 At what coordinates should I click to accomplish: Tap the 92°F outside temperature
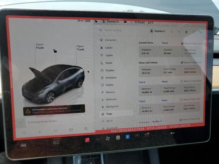(x=151, y=23)
